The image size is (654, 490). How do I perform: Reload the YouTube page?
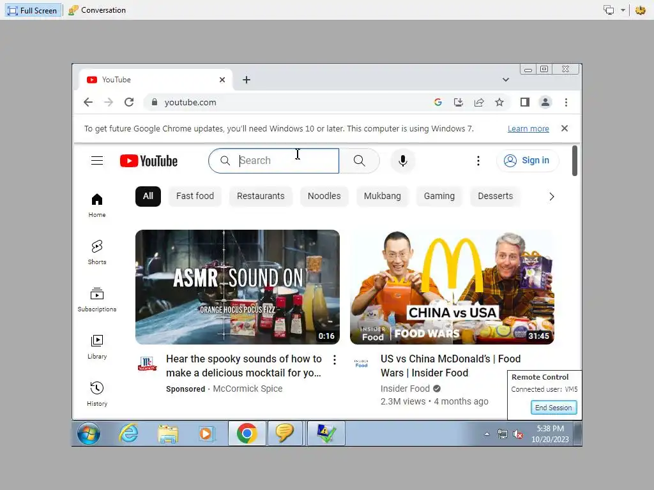129,102
